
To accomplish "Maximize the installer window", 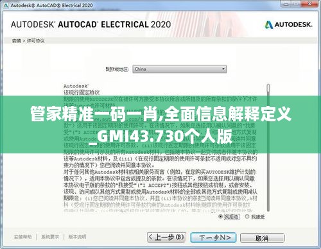I will [x=297, y=4].
